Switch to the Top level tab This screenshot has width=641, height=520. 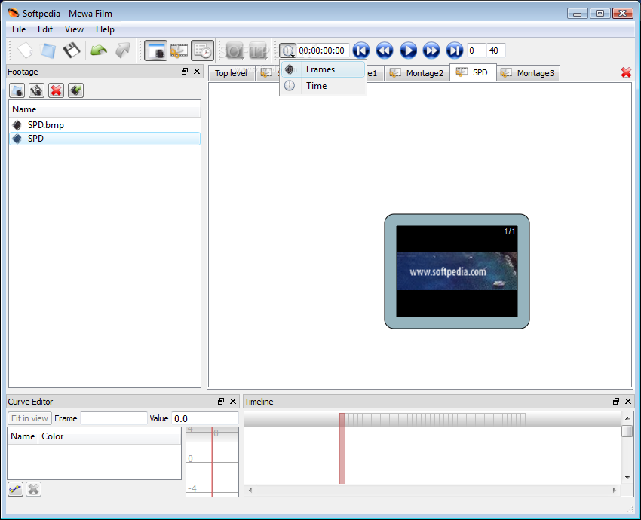coord(232,73)
